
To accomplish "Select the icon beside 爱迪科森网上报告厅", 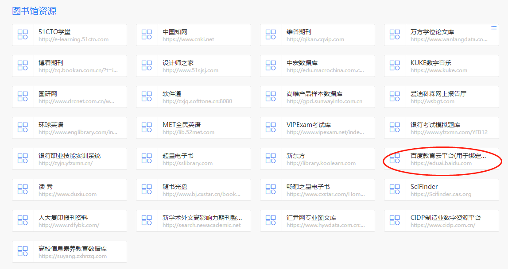I will 395,96.
